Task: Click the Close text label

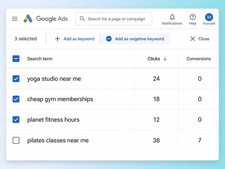Action: point(204,39)
